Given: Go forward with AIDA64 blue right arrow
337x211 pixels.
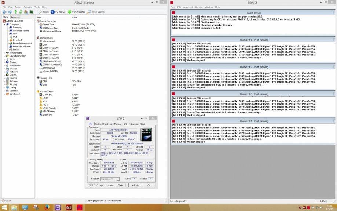Looking at the screenshot, I should point(10,12).
